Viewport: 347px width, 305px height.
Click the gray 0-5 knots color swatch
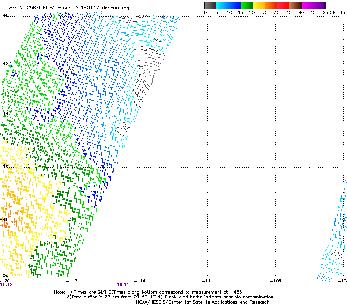pyautogui.click(x=210, y=6)
